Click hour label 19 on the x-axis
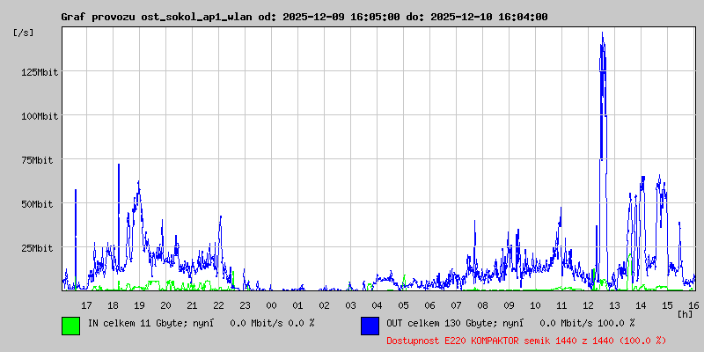 pyautogui.click(x=140, y=305)
